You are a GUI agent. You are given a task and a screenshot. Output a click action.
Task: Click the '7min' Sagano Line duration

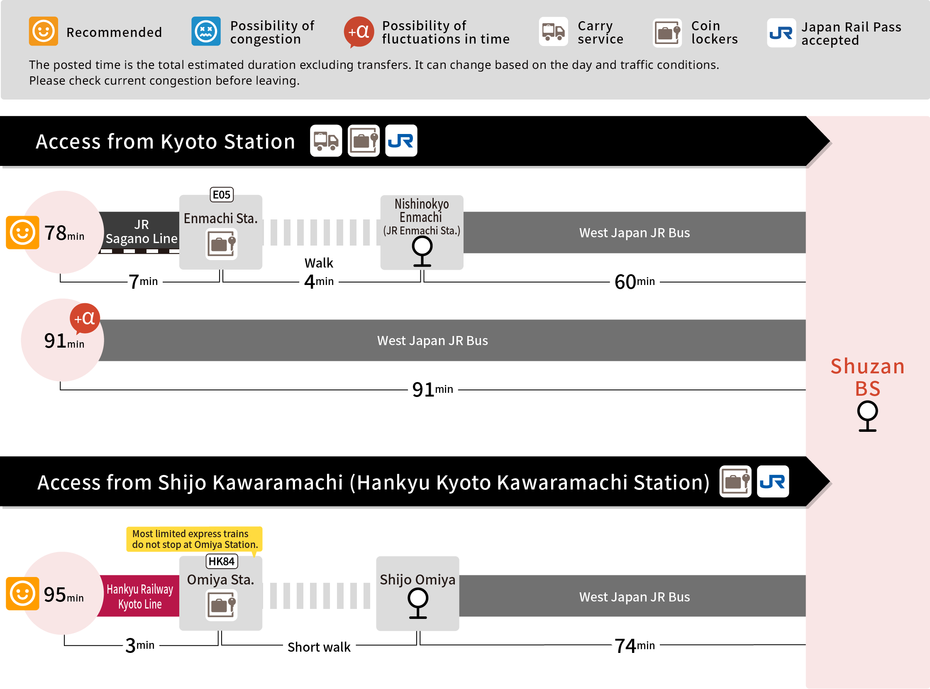[x=143, y=282]
